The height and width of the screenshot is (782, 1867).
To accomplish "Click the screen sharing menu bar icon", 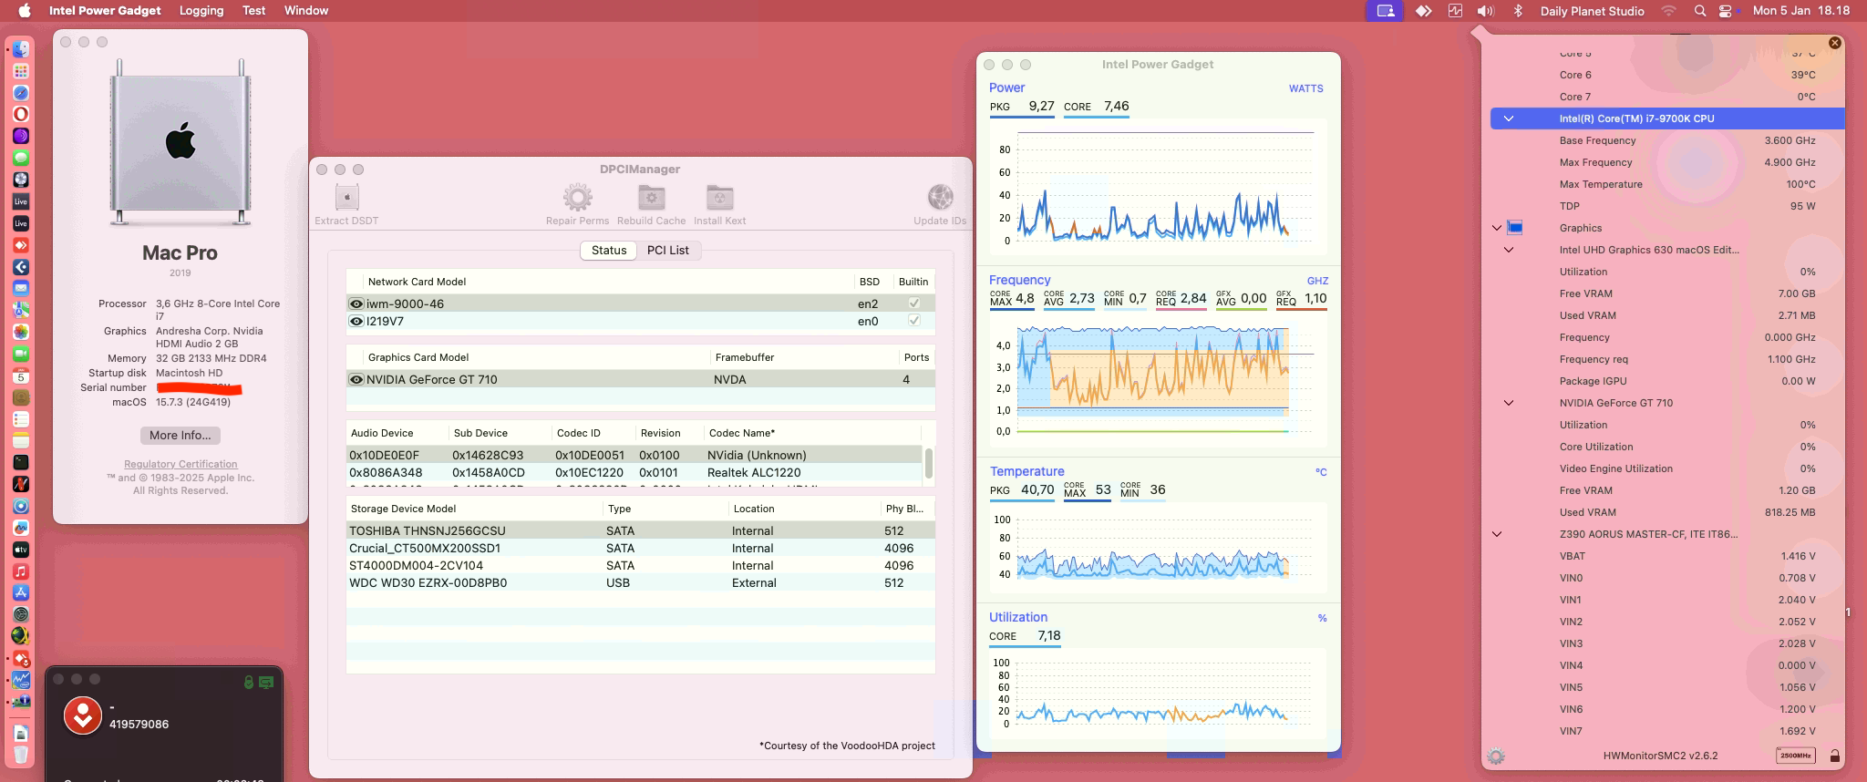I will [x=1385, y=11].
